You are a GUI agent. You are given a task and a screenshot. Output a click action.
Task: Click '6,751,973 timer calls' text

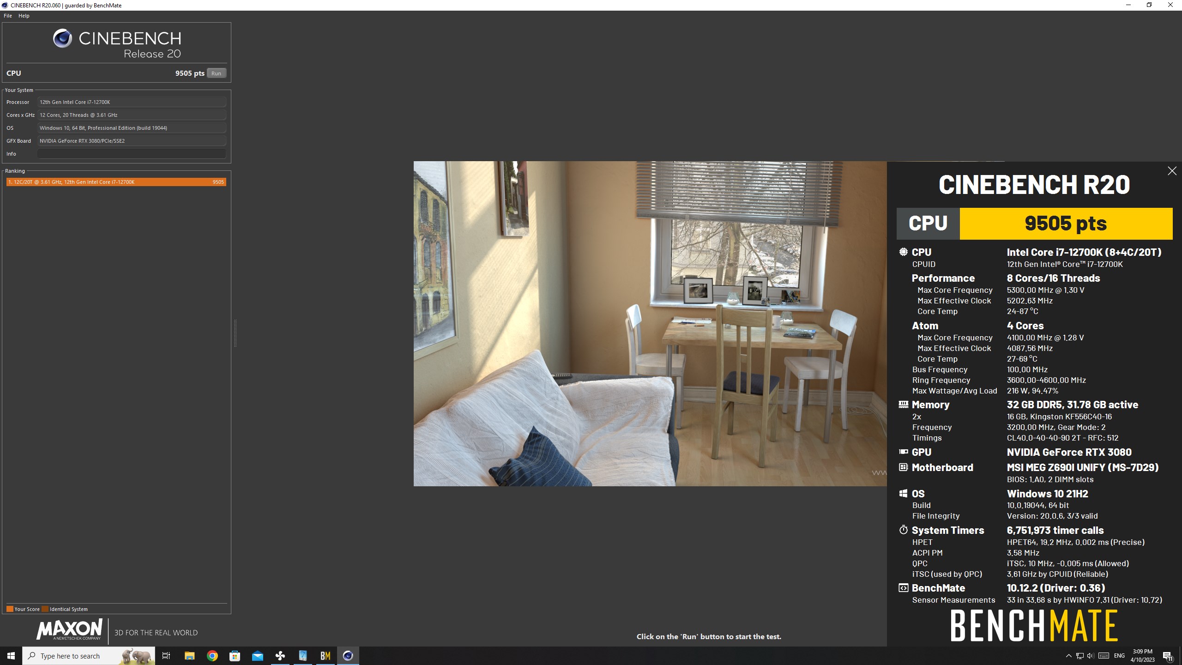1055,530
